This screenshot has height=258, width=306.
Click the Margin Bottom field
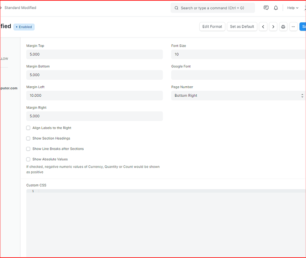click(94, 75)
